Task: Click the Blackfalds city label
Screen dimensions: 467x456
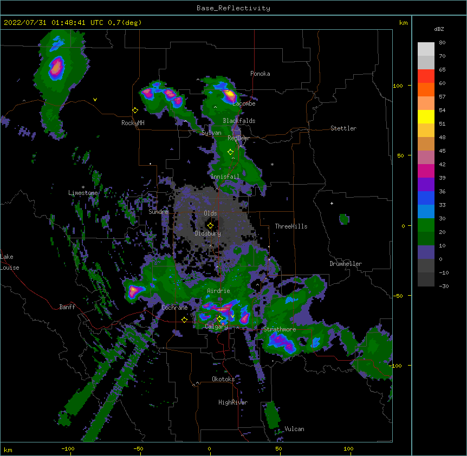Action: pos(239,121)
